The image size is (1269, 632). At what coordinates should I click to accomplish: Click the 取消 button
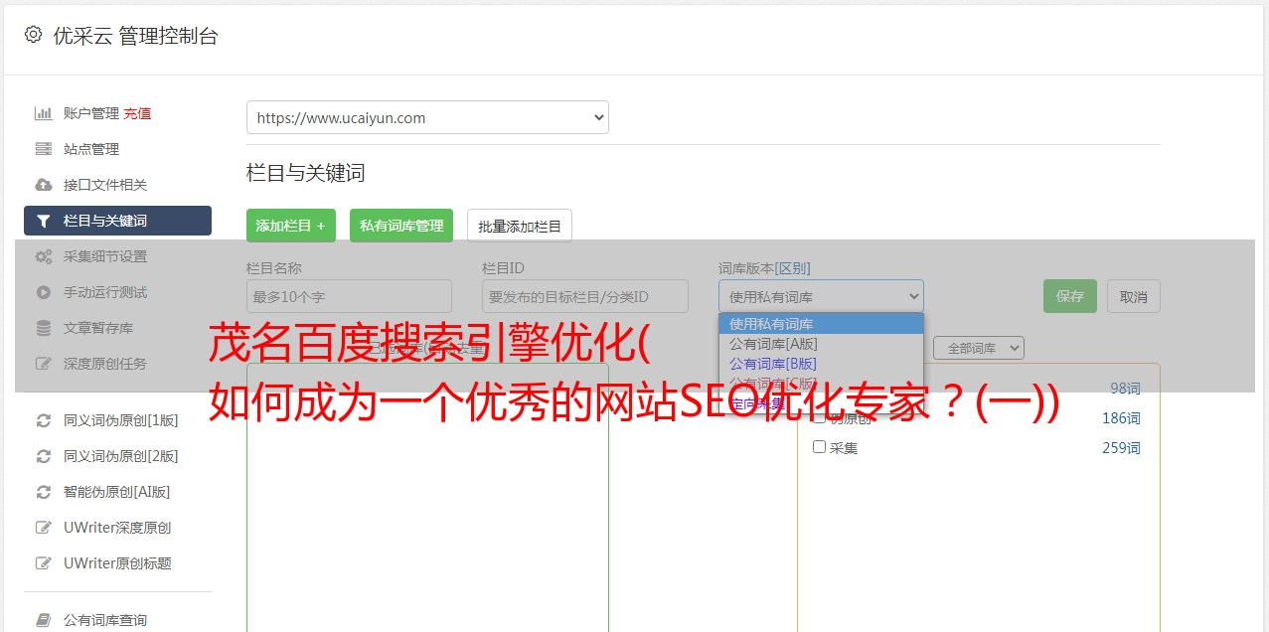pyautogui.click(x=1134, y=296)
